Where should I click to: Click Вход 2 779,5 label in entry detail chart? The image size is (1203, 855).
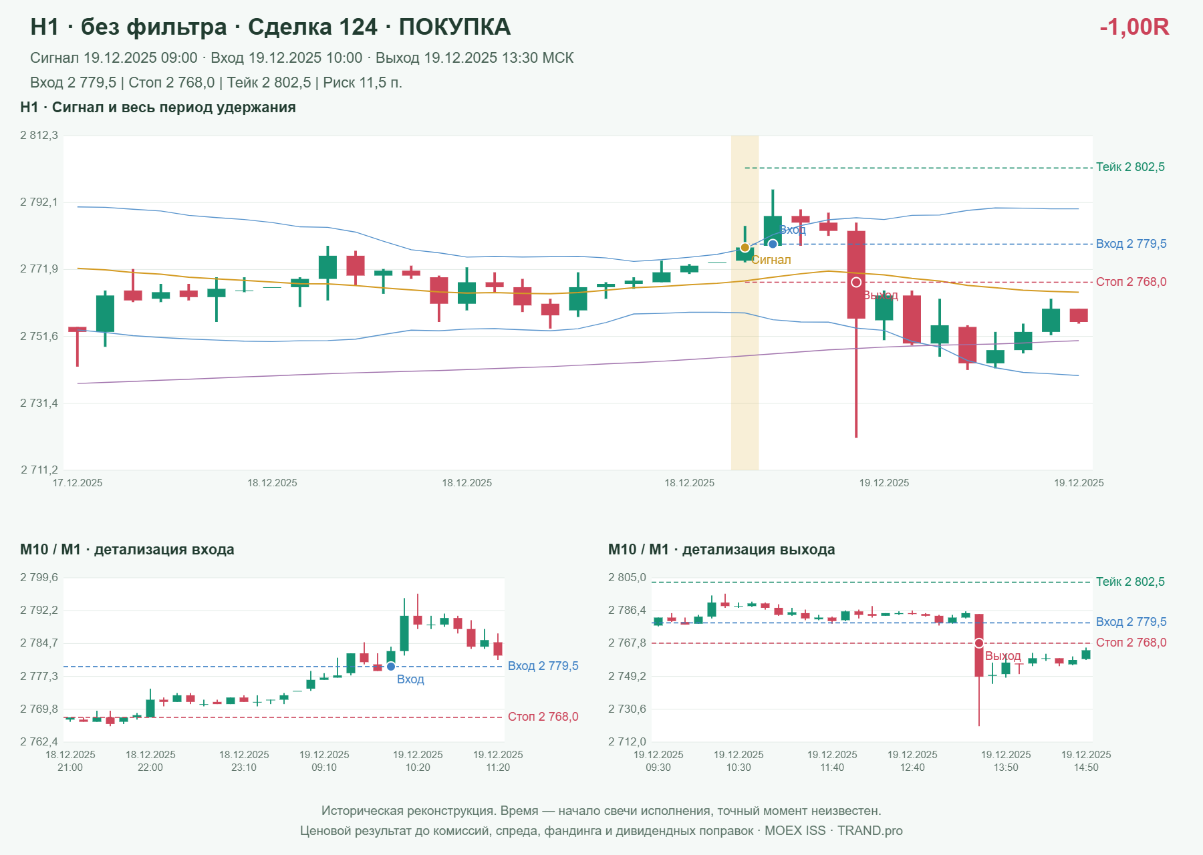[543, 666]
